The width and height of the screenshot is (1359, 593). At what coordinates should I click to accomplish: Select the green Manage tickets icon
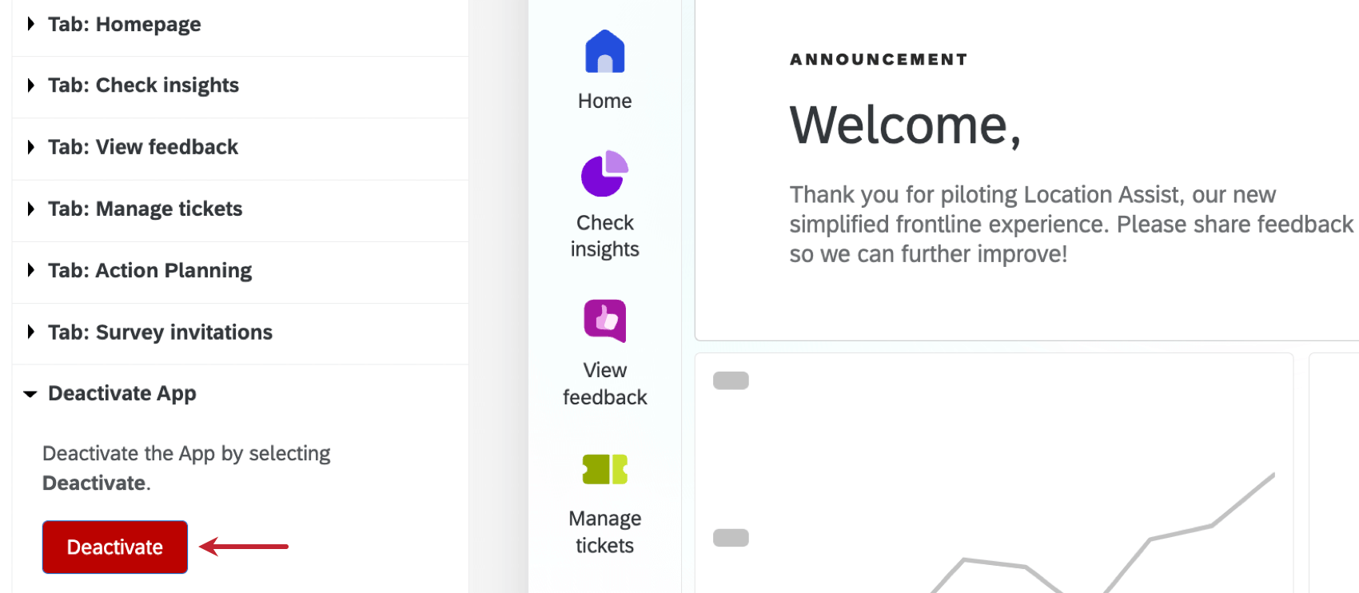605,469
